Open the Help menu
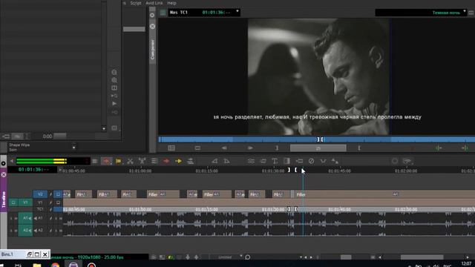Image resolution: width=475 pixels, height=267 pixels. [171, 3]
